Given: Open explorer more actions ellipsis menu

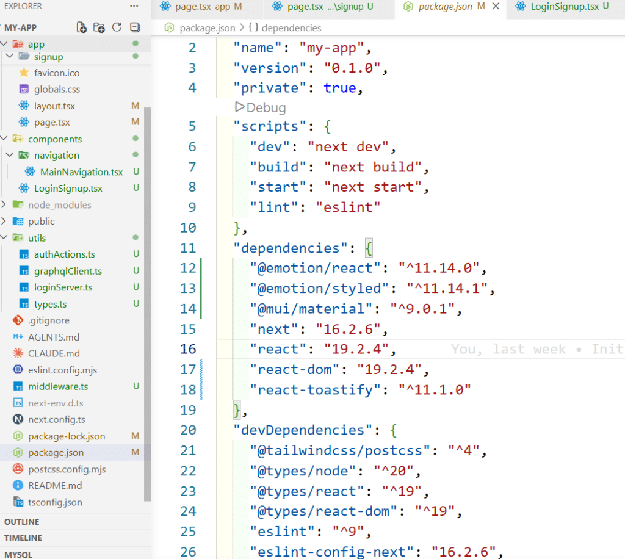Looking at the screenshot, I should [134, 6].
